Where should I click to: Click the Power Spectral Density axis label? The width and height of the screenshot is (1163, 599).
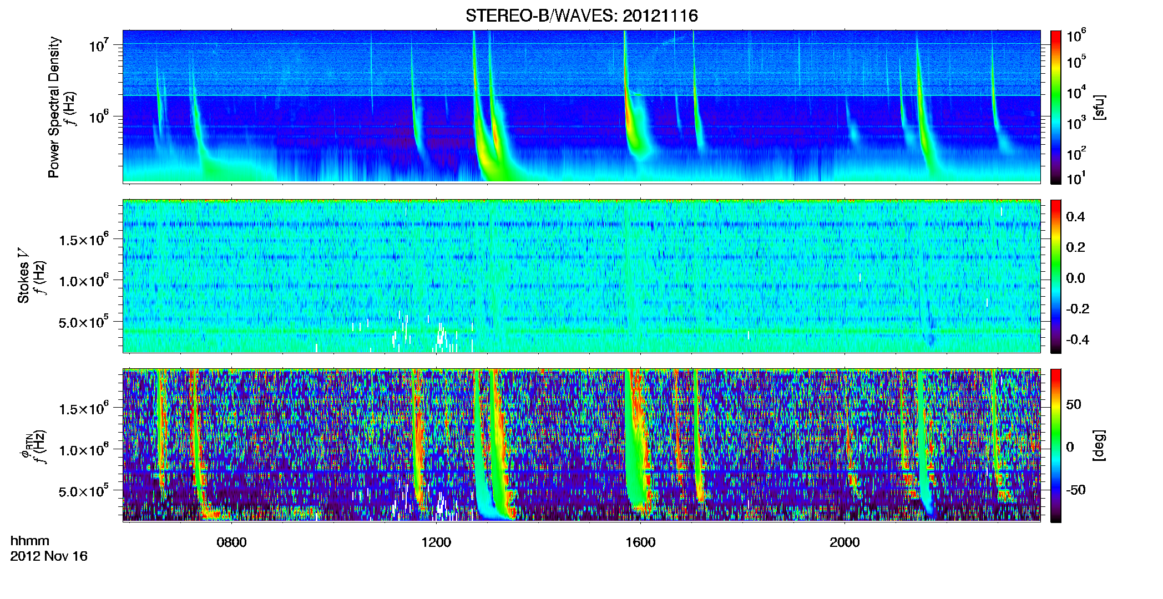54,107
